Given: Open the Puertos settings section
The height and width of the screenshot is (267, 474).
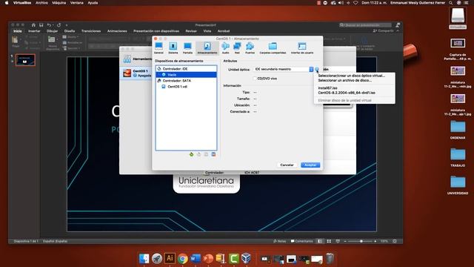Looking at the screenshot, I should [250, 48].
